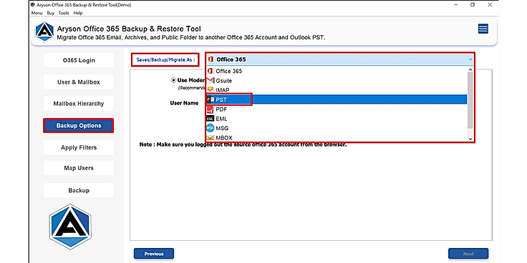The height and width of the screenshot is (263, 527).
Task: Click the MBOX envelope icon in list
Action: click(x=211, y=137)
